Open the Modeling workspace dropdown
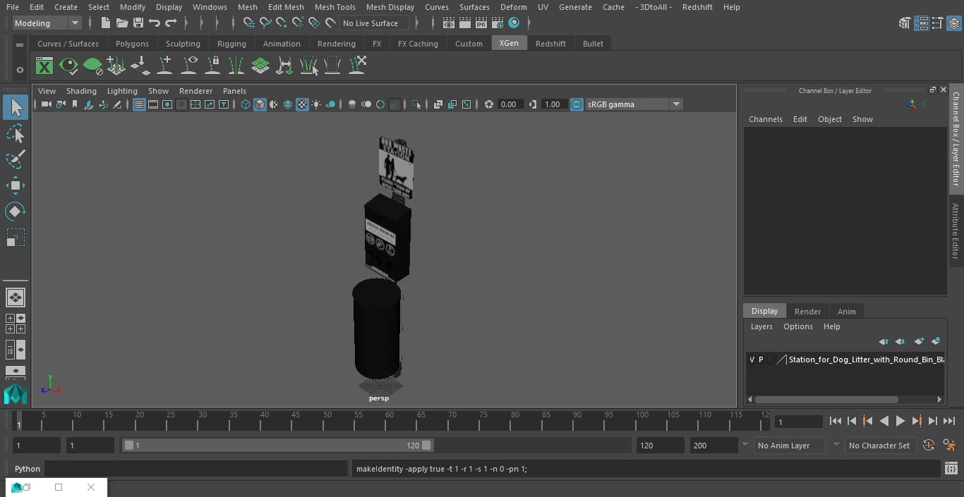The height and width of the screenshot is (497, 964). pos(47,23)
